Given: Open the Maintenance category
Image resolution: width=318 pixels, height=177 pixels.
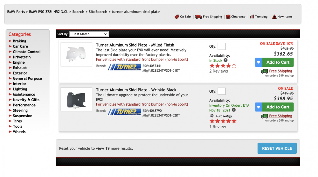Looking at the screenshot, I should 24,94.
